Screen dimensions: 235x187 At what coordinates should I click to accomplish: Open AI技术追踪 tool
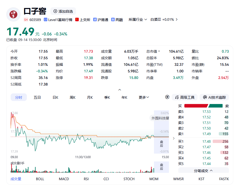tap(214, 97)
